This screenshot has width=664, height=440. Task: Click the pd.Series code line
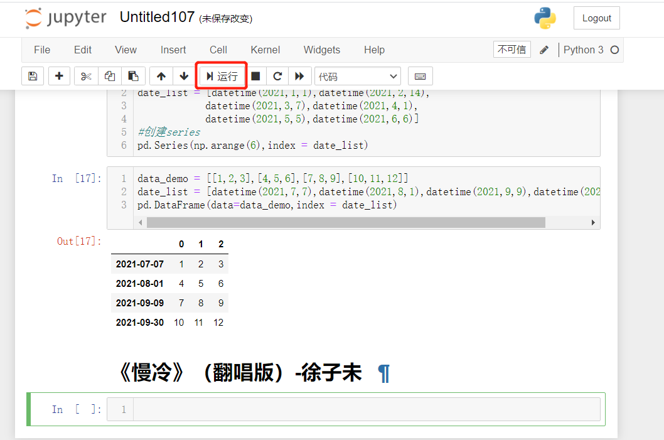pyautogui.click(x=252, y=145)
